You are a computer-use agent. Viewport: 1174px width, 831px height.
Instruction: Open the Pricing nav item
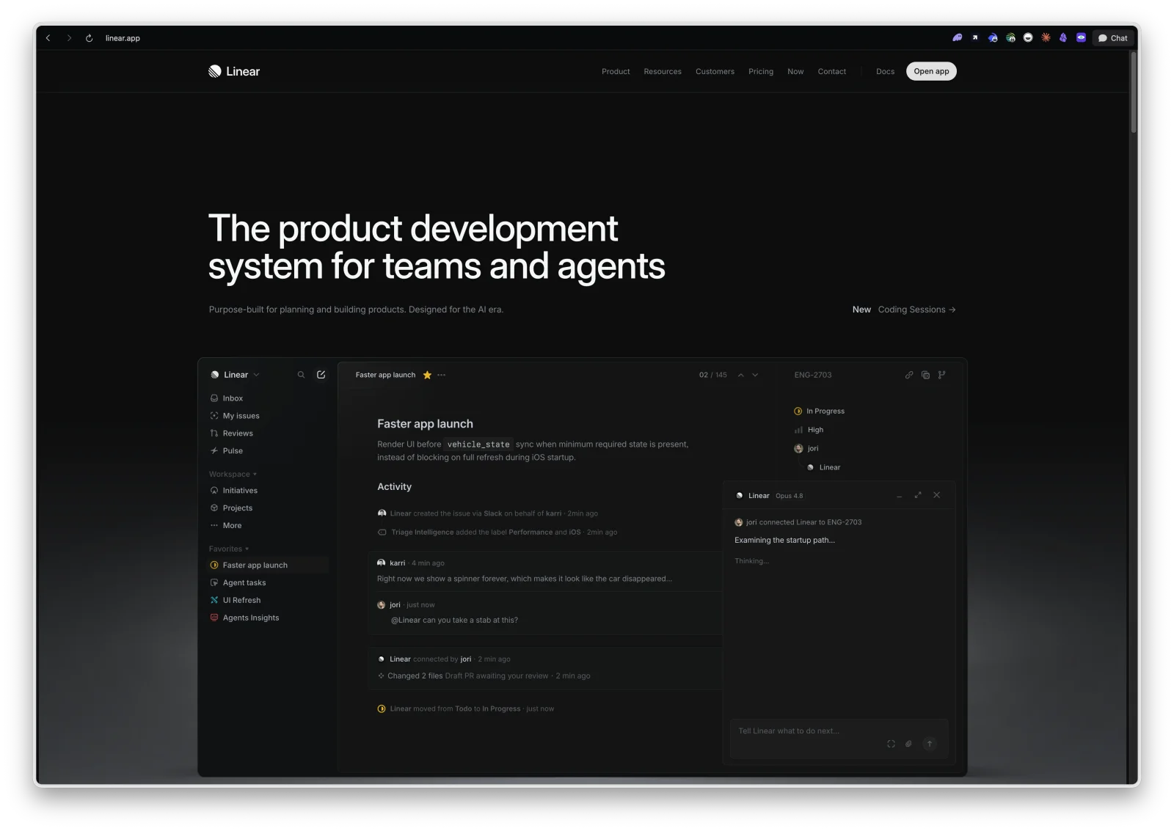(x=761, y=71)
